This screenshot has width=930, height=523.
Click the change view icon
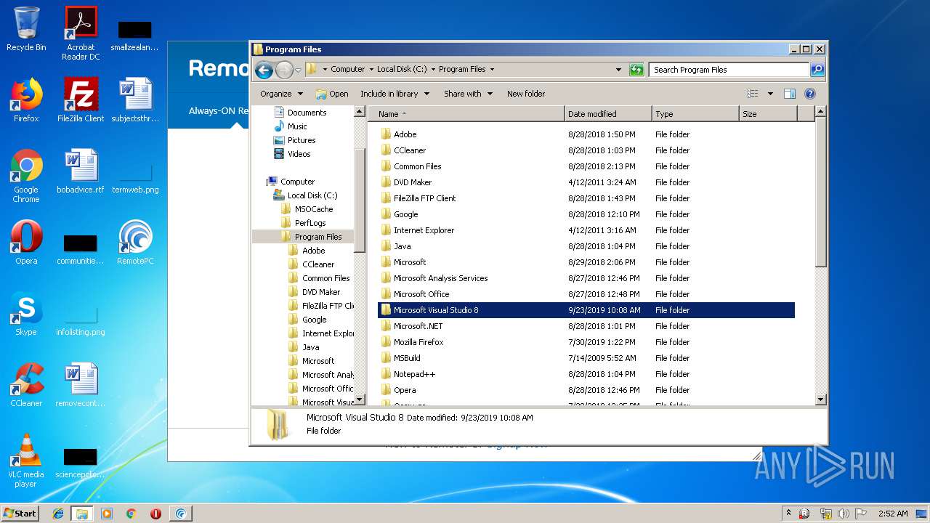tap(753, 94)
